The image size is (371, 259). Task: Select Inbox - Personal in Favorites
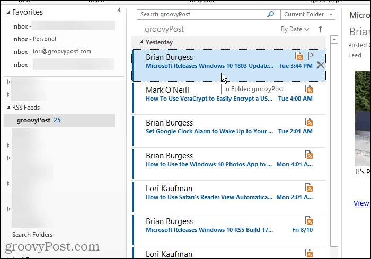34,39
